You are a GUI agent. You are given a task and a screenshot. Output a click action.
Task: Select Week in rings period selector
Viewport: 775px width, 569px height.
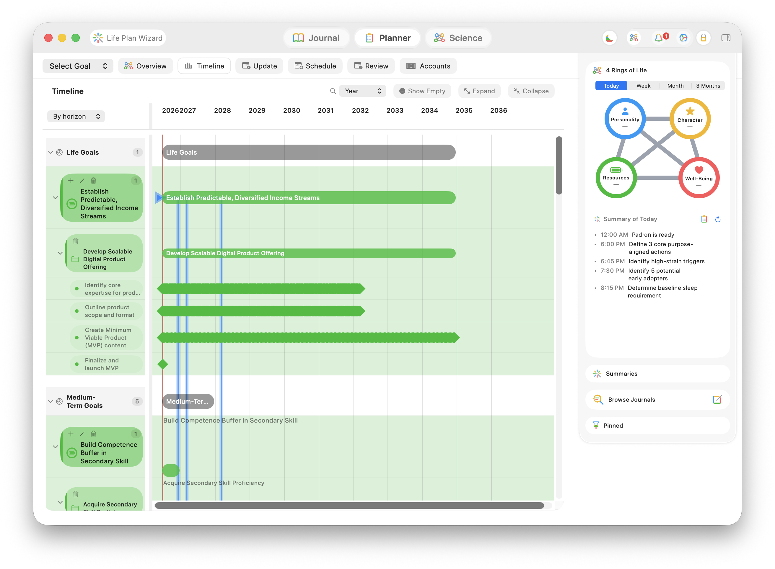(643, 86)
